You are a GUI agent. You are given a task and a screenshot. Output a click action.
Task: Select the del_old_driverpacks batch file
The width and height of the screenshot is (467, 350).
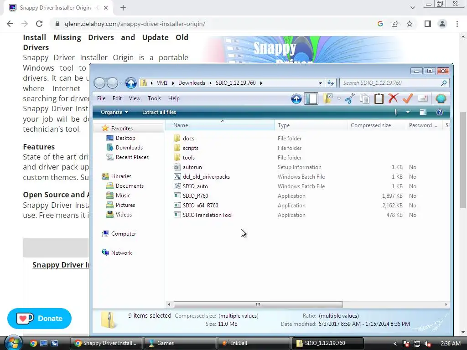(x=207, y=176)
